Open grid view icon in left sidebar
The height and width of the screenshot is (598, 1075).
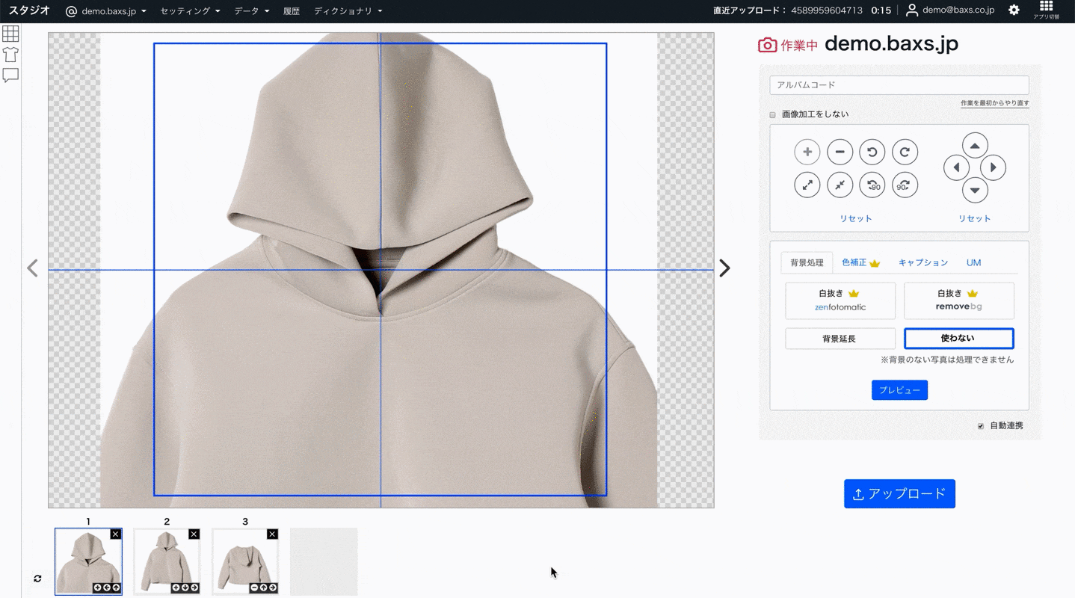[x=10, y=34]
